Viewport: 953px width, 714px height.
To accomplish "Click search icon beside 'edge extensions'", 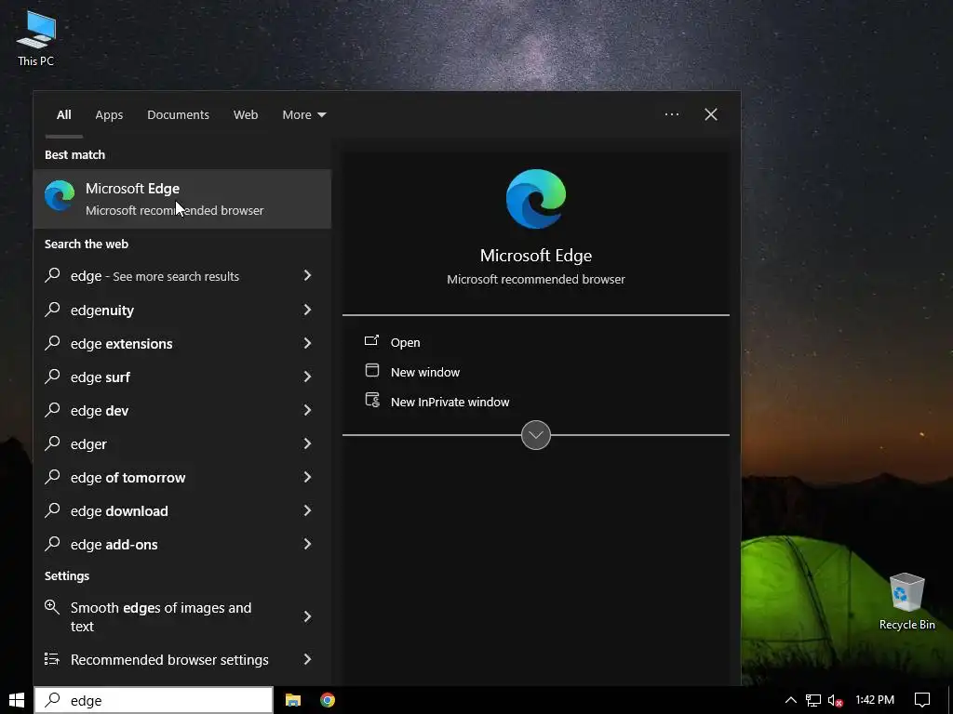I will click(53, 342).
